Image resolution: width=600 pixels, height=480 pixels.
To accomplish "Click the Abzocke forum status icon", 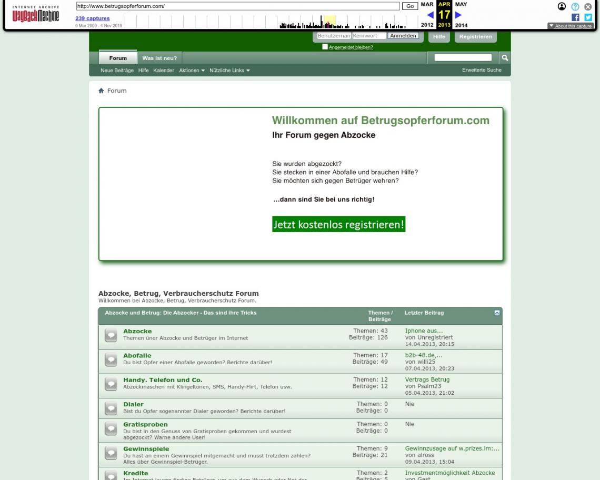I will pyautogui.click(x=111, y=335).
